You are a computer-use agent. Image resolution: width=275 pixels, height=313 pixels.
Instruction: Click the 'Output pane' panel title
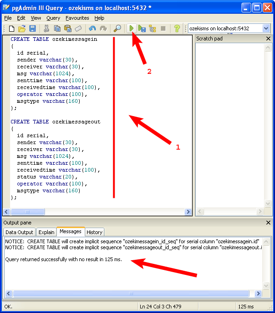[x=17, y=223]
